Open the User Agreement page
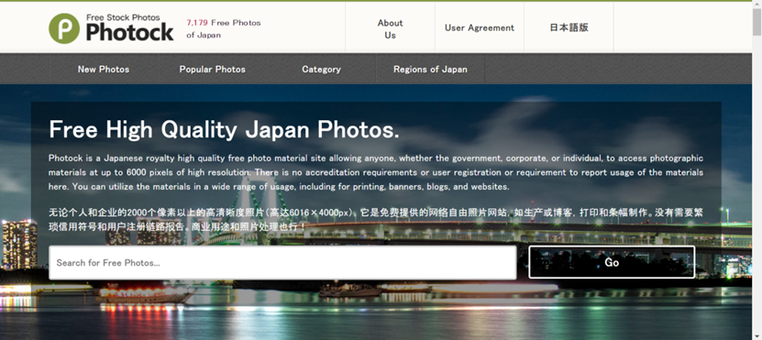 pyautogui.click(x=480, y=27)
